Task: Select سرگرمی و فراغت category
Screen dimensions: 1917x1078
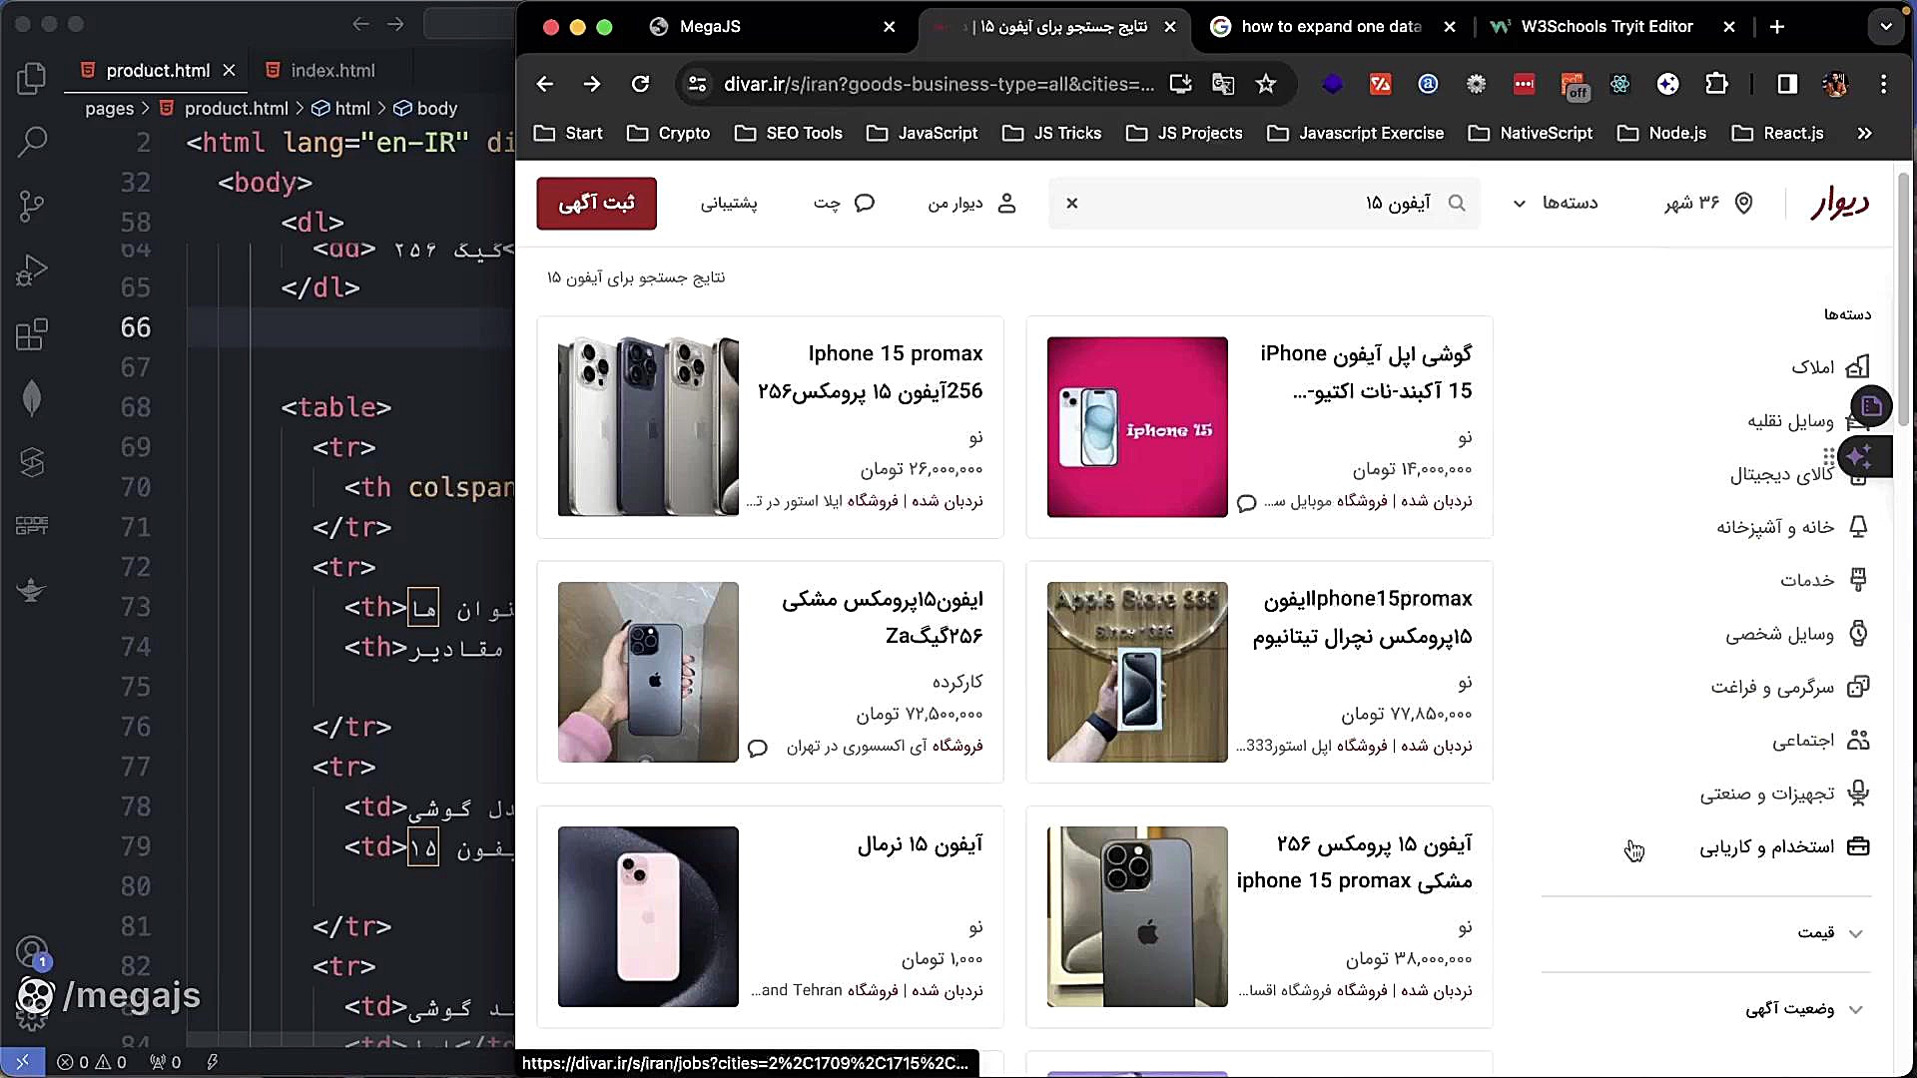Action: coord(1789,687)
